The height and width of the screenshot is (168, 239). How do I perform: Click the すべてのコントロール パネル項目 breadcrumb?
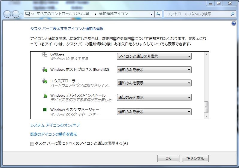(64, 14)
